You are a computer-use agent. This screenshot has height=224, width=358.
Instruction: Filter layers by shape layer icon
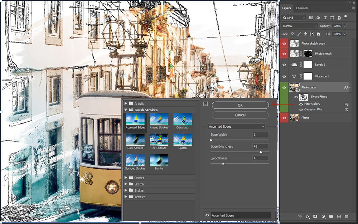(x=332, y=18)
